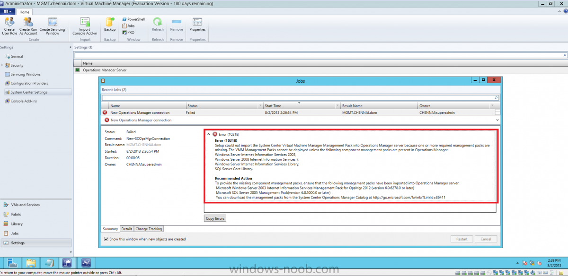Open File Explorer from the taskbar
The image size is (568, 276).
31,263
